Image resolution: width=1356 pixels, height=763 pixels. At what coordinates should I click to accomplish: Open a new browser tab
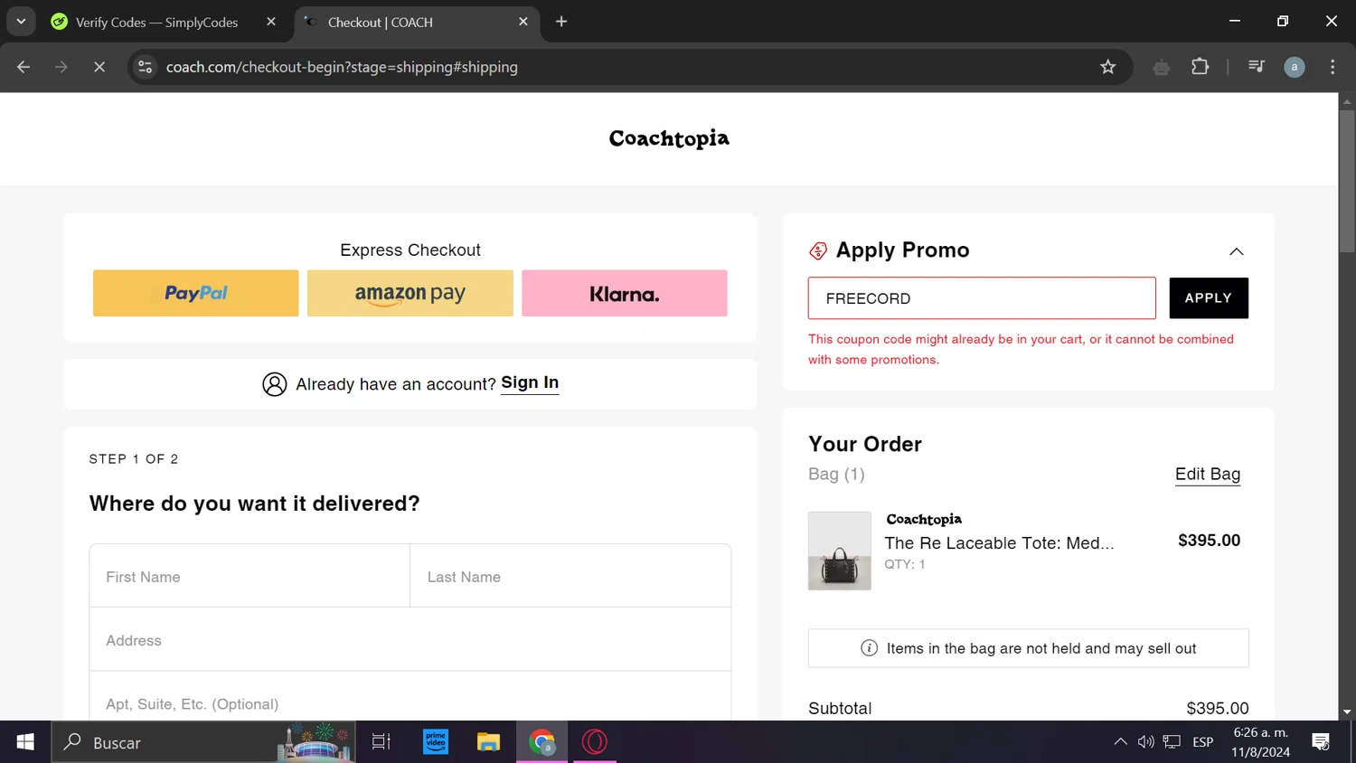tap(561, 22)
